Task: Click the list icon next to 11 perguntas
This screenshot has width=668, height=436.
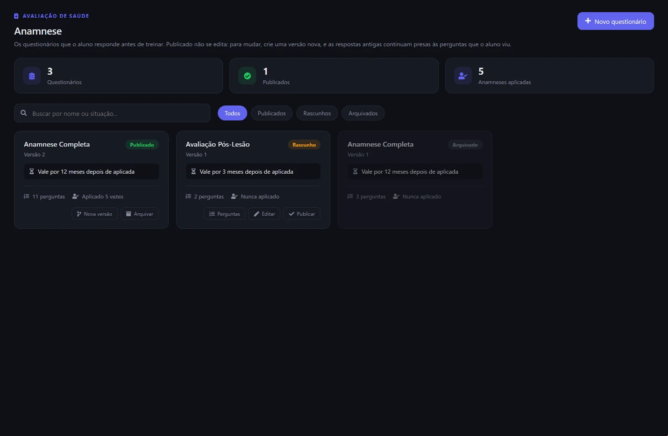Action: click(27, 196)
